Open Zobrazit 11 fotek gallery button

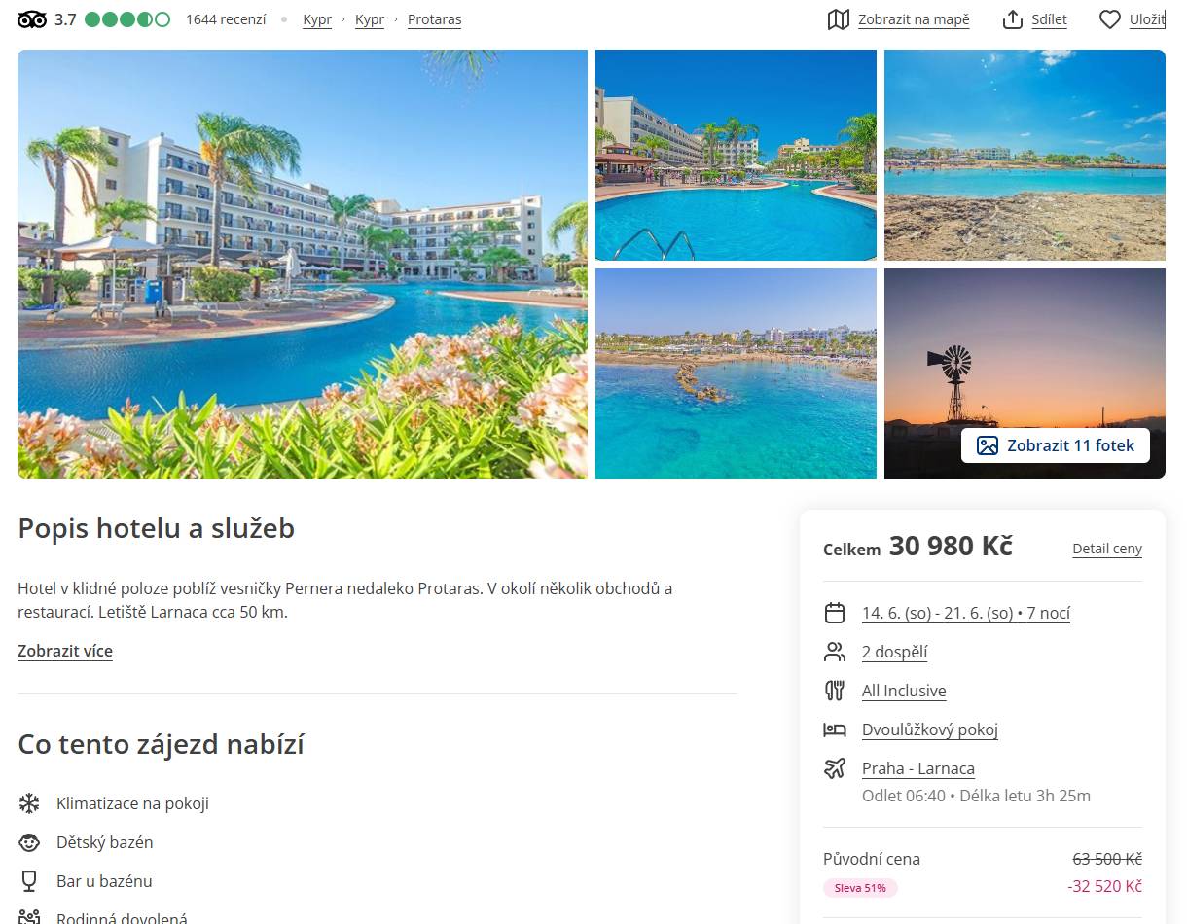point(1056,445)
